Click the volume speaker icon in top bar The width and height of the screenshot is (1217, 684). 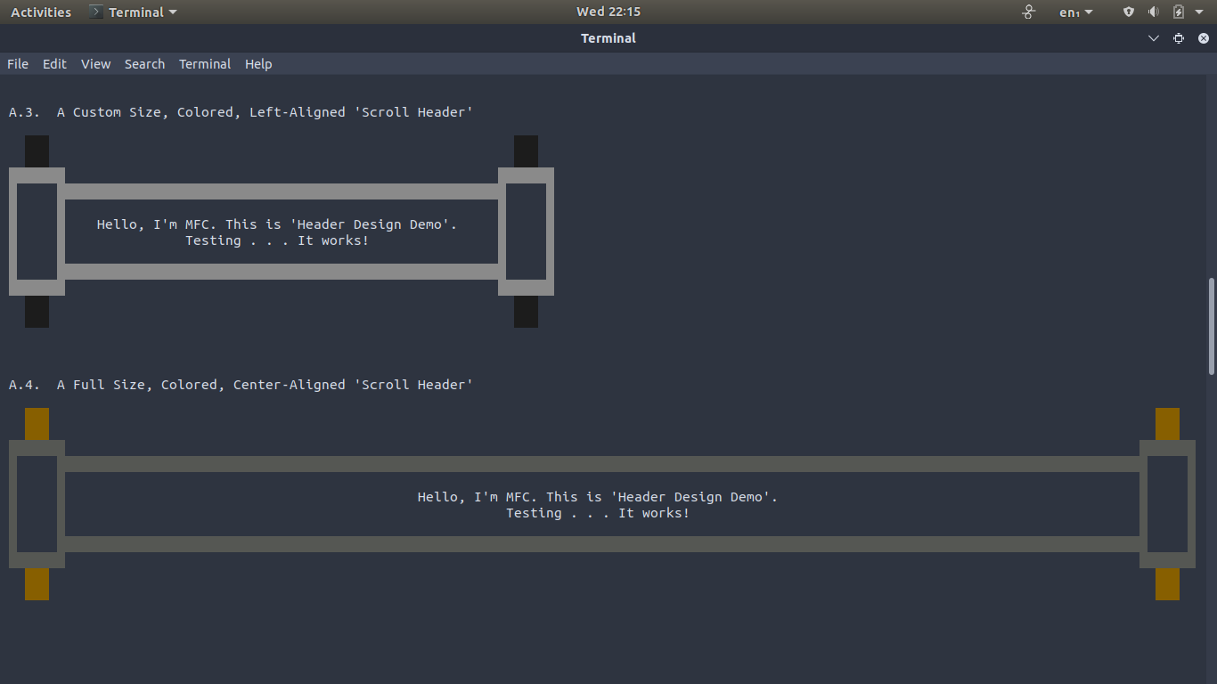click(x=1153, y=12)
